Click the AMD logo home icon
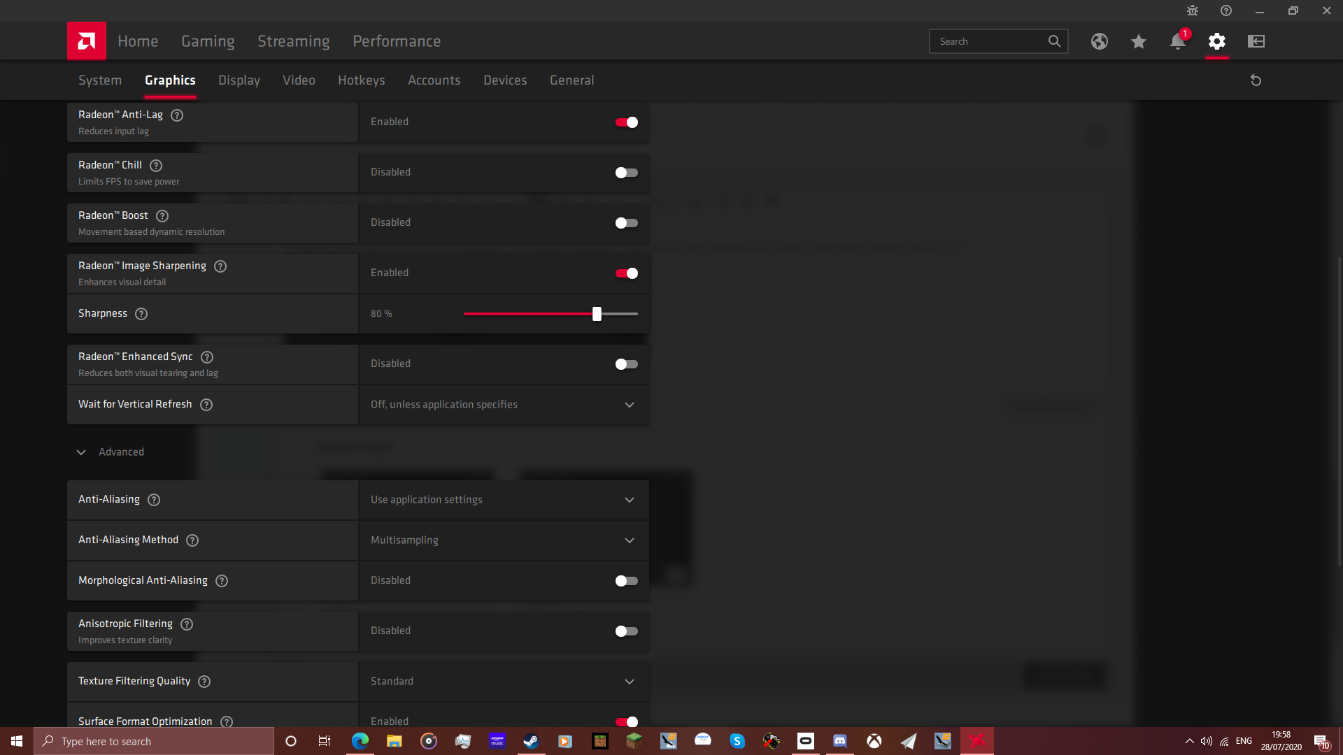 pyautogui.click(x=87, y=41)
